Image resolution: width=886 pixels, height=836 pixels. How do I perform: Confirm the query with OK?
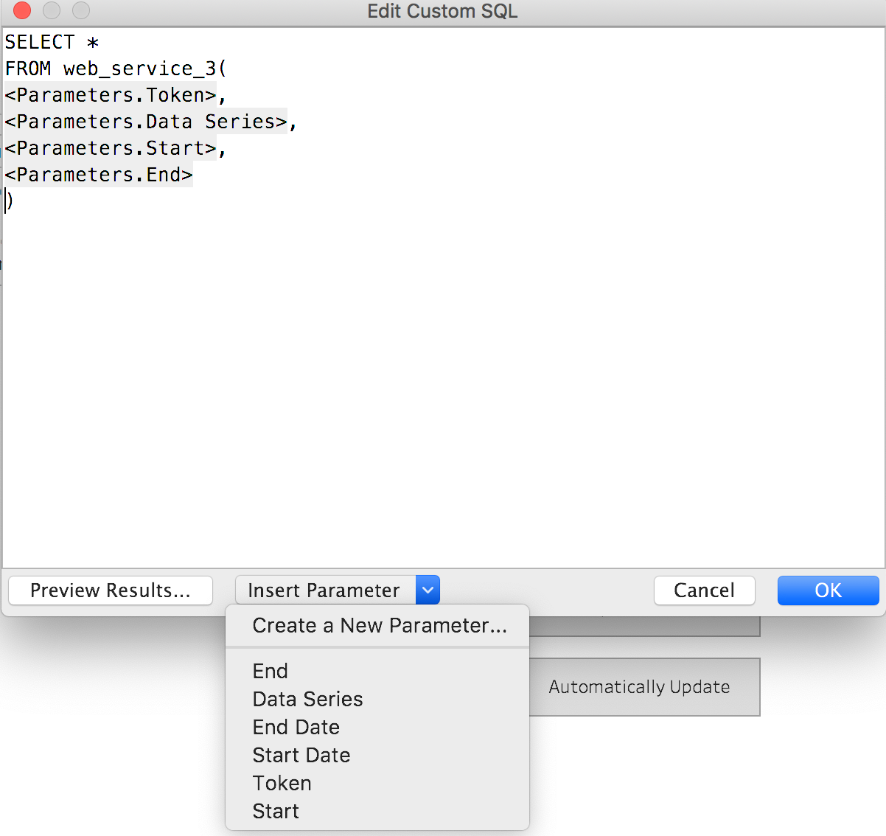[x=828, y=590]
